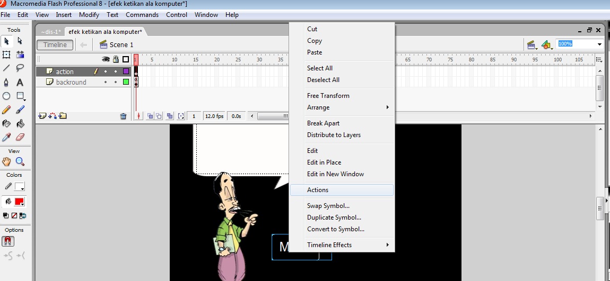
Task: Click the action layer purple outline swatch
Action: click(x=126, y=71)
